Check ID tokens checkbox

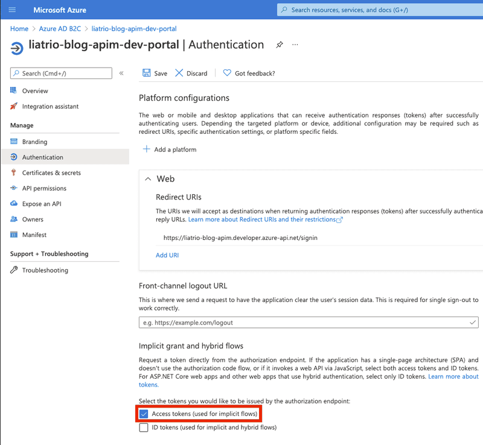(x=144, y=428)
